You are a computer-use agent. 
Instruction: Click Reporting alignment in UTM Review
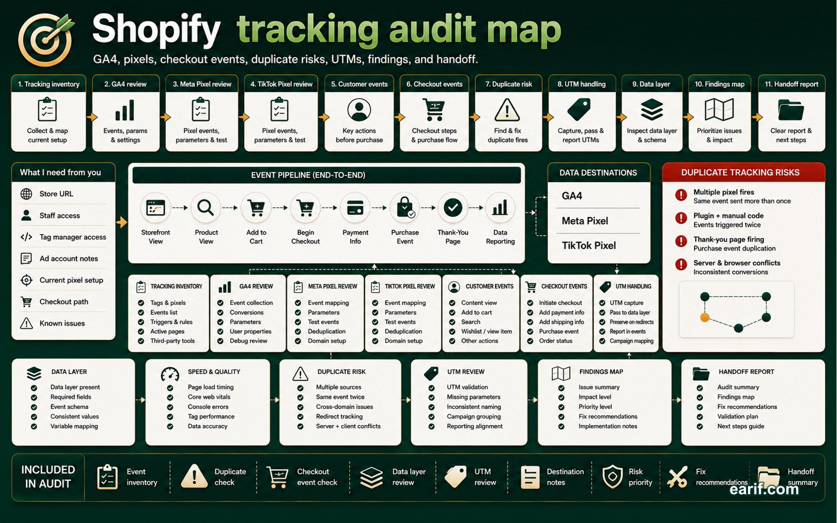point(474,426)
